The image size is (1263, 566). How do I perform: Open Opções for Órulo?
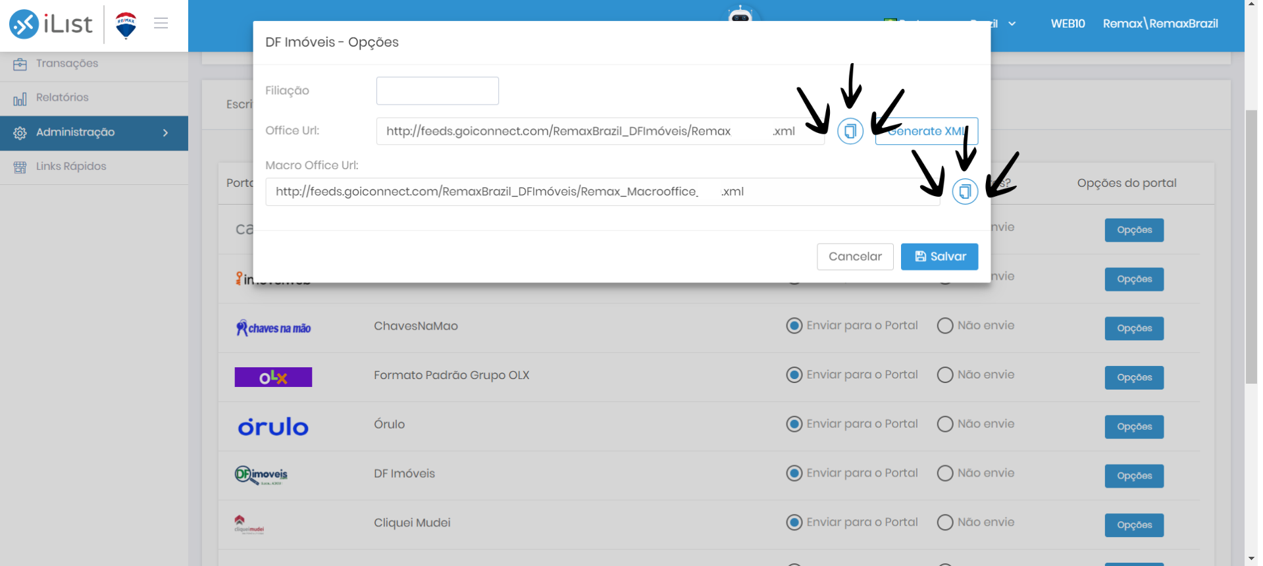coord(1134,426)
